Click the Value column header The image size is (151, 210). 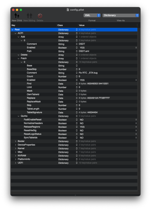tap(108, 25)
